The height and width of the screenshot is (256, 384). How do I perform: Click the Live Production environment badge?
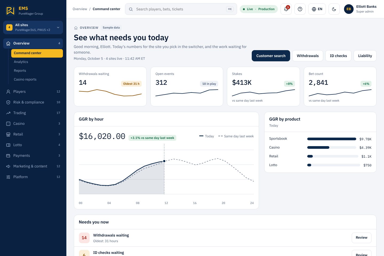[x=259, y=9]
